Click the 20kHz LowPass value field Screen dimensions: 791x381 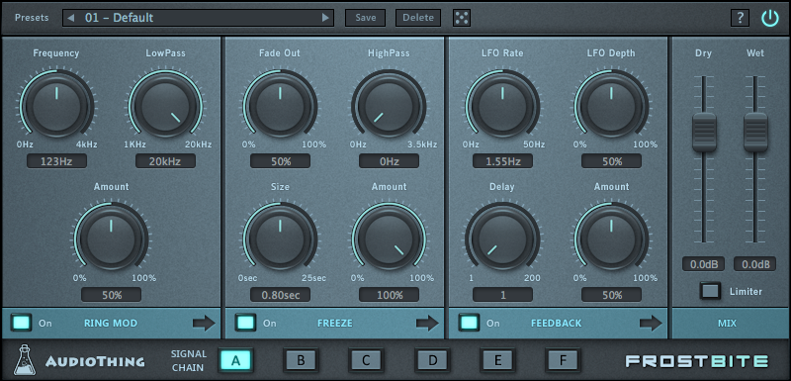165,161
